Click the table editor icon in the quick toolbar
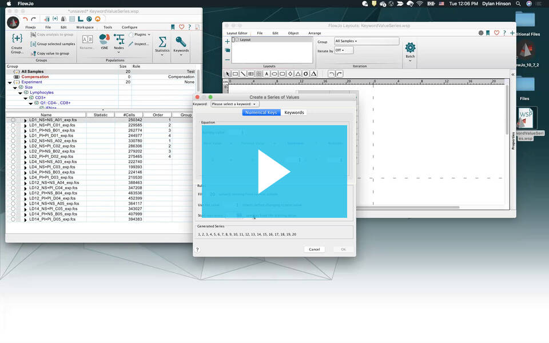 [72, 19]
